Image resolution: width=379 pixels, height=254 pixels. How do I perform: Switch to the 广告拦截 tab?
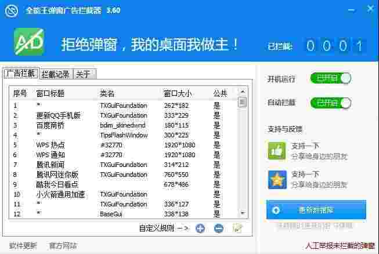(x=21, y=74)
